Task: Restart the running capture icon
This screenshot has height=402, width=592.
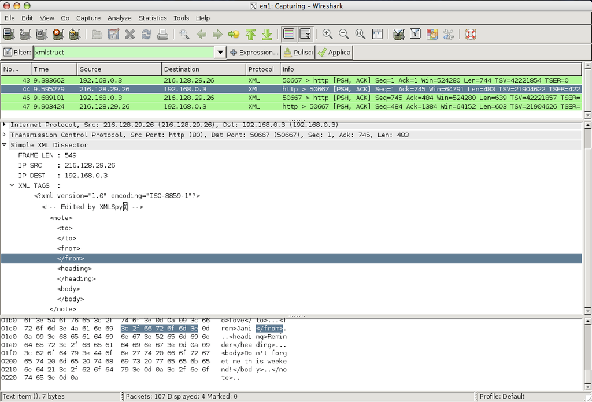Action: (75, 34)
